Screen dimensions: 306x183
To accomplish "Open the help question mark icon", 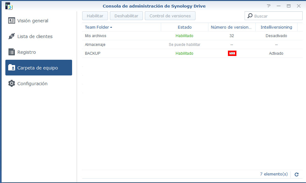I will (269, 6).
